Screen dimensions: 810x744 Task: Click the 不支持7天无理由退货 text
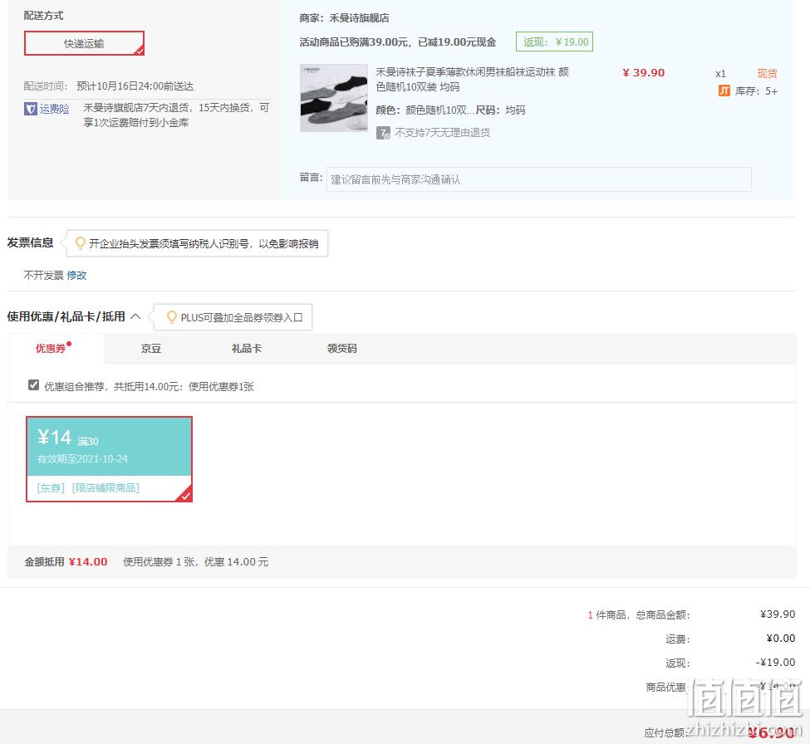(443, 133)
